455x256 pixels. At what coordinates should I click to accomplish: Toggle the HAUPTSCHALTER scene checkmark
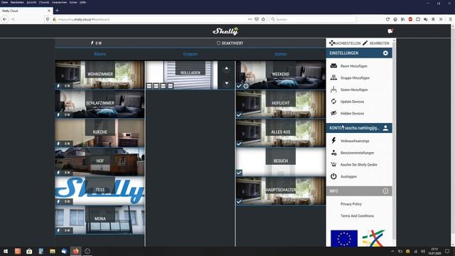click(239, 201)
